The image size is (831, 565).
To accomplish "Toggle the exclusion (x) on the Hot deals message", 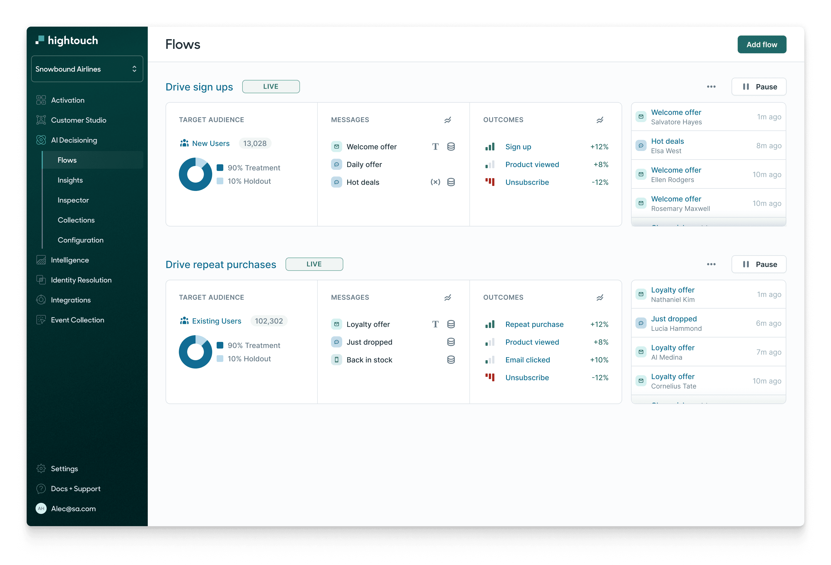I will (x=435, y=182).
